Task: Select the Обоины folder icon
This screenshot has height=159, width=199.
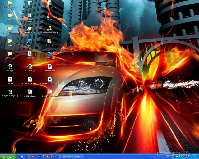Action: click(x=10, y=16)
